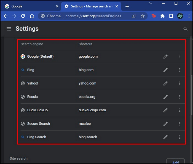Go to the Home page
Screen dimensions: 193x164
point(32,16)
